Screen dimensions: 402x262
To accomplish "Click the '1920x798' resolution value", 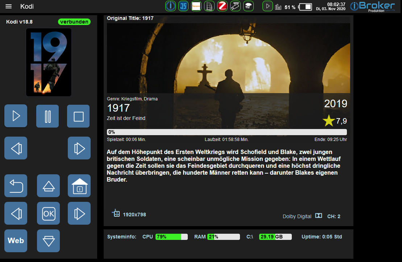I will (134, 215).
